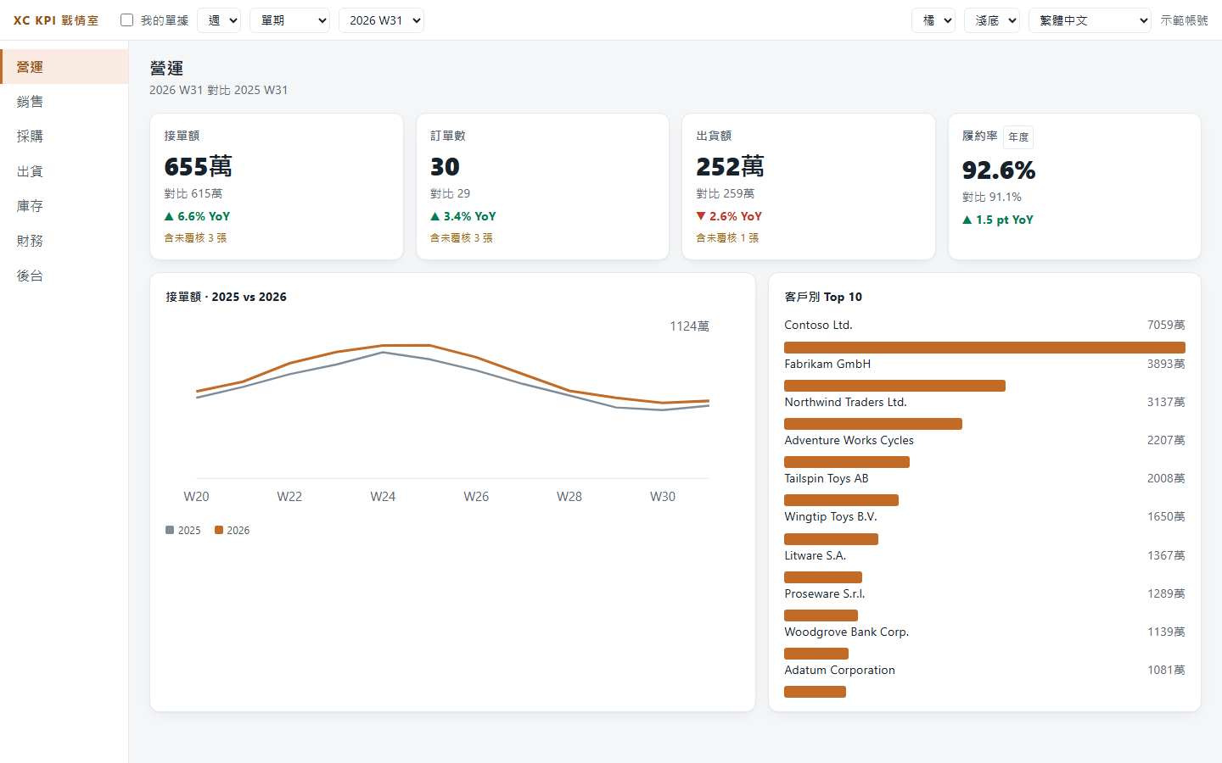Click the 示範帳號 account label
Viewport: 1222px width, 763px height.
1185,20
